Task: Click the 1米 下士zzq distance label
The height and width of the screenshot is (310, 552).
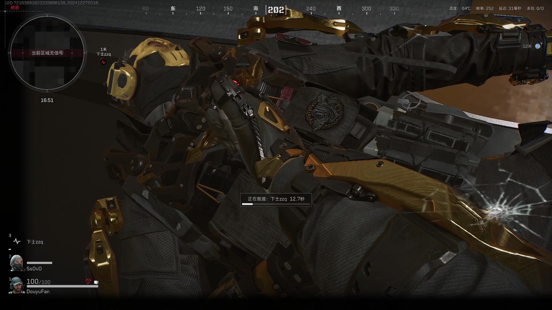Action: tap(103, 52)
